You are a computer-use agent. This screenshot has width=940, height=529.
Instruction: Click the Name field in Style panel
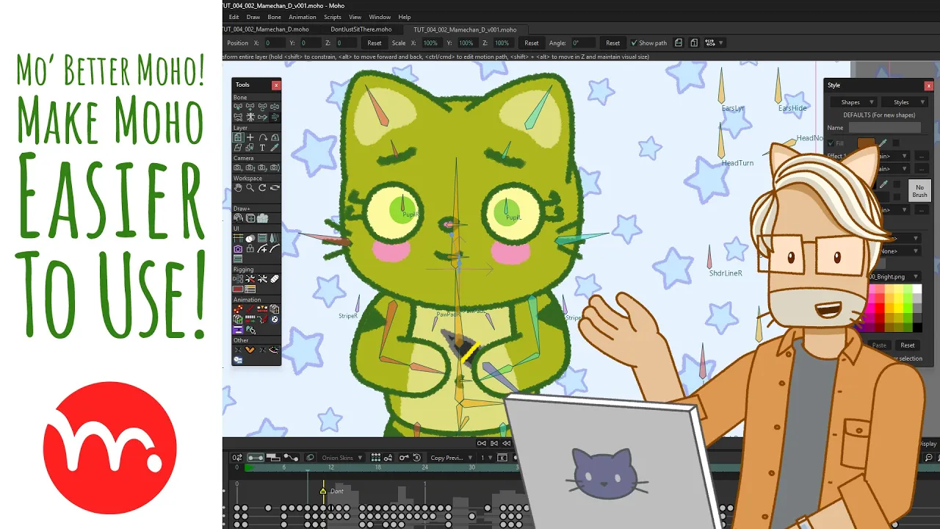(x=884, y=128)
